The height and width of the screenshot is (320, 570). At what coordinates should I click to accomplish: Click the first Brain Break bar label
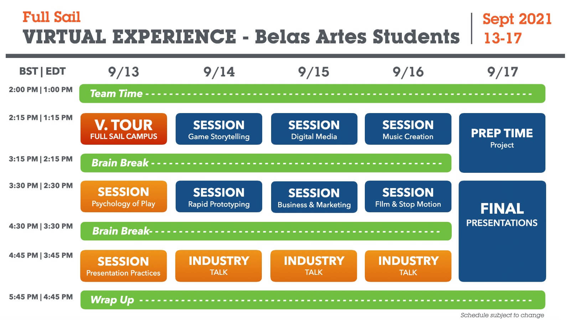[120, 163]
